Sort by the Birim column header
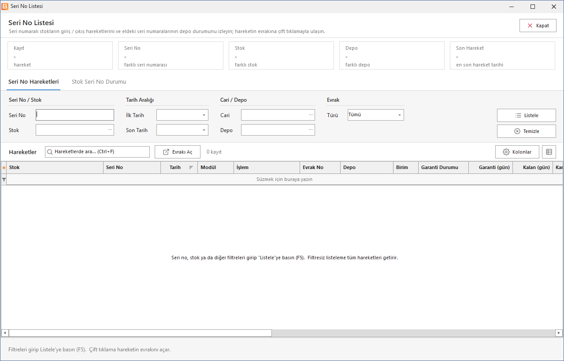The image size is (564, 361). [406, 168]
